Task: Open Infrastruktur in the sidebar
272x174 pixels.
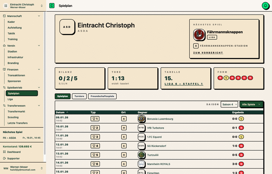Action: pyautogui.click(x=15, y=57)
